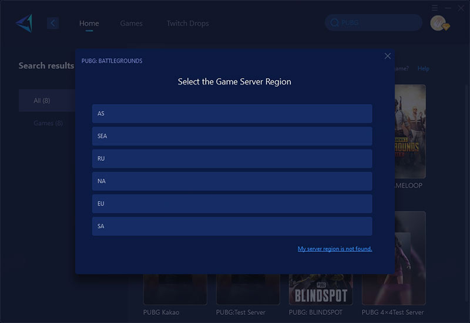The width and height of the screenshot is (470, 323).
Task: Select the Games (8) filter
Action: 48,123
